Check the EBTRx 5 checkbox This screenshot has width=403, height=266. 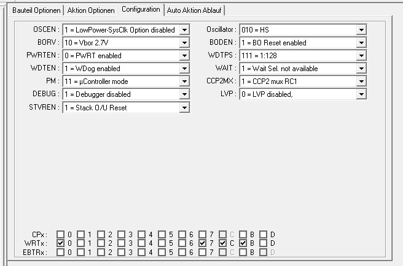click(x=162, y=252)
